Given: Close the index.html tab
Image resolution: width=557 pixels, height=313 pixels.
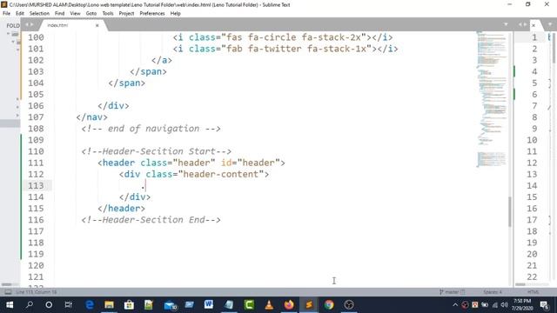Looking at the screenshot, I should click(x=97, y=25).
